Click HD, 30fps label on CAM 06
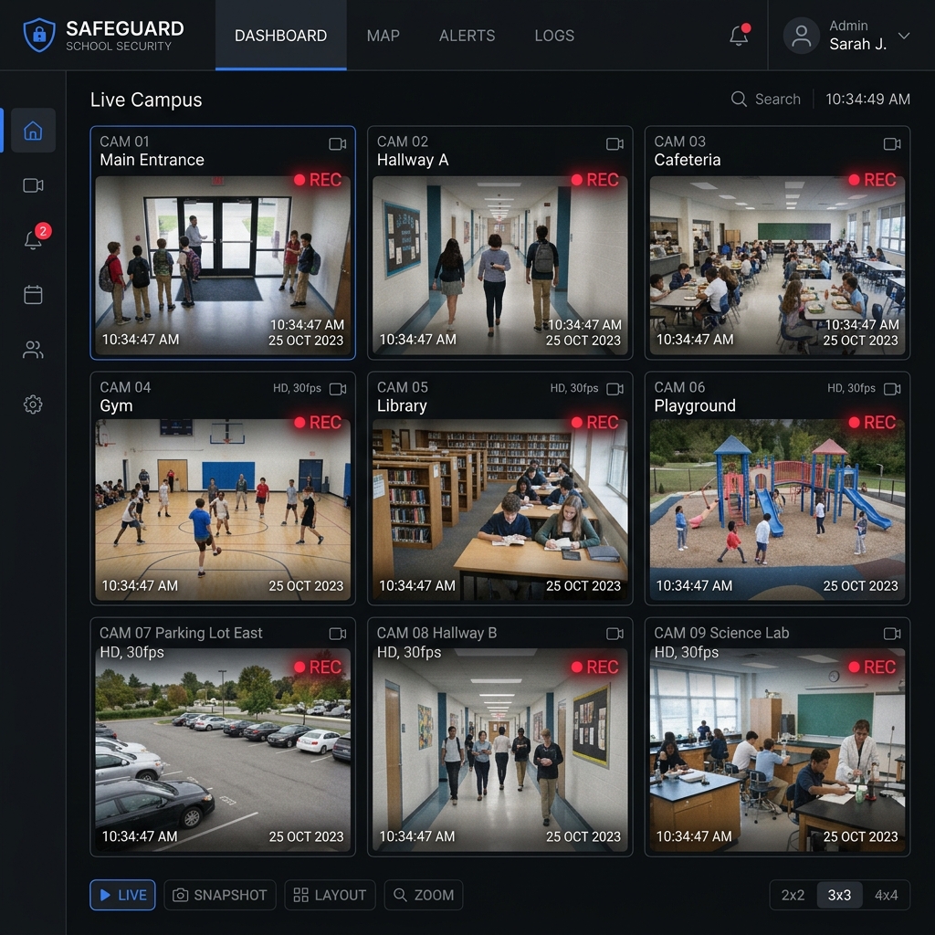The width and height of the screenshot is (935, 935). (x=852, y=388)
